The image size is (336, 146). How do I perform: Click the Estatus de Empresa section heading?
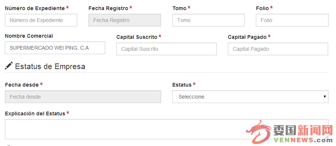point(50,66)
